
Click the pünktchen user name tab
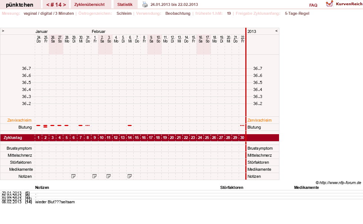pyautogui.click(x=20, y=5)
